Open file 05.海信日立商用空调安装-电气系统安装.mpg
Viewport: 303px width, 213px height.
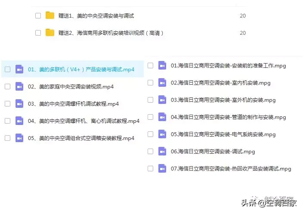pos(223,134)
